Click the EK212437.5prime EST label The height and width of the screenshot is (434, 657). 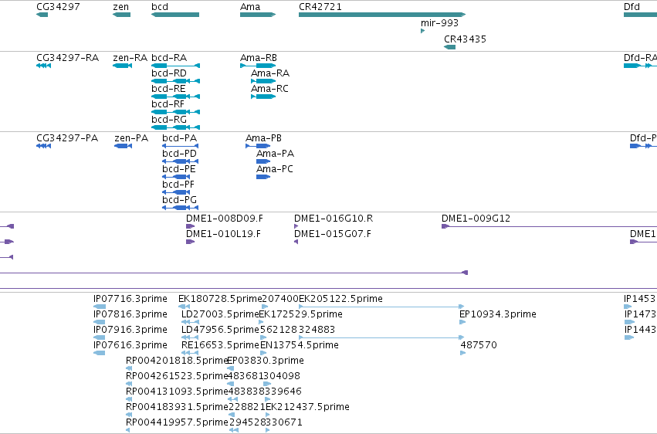tap(307, 408)
